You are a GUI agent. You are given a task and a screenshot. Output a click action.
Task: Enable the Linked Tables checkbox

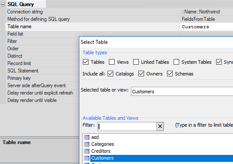click(136, 62)
